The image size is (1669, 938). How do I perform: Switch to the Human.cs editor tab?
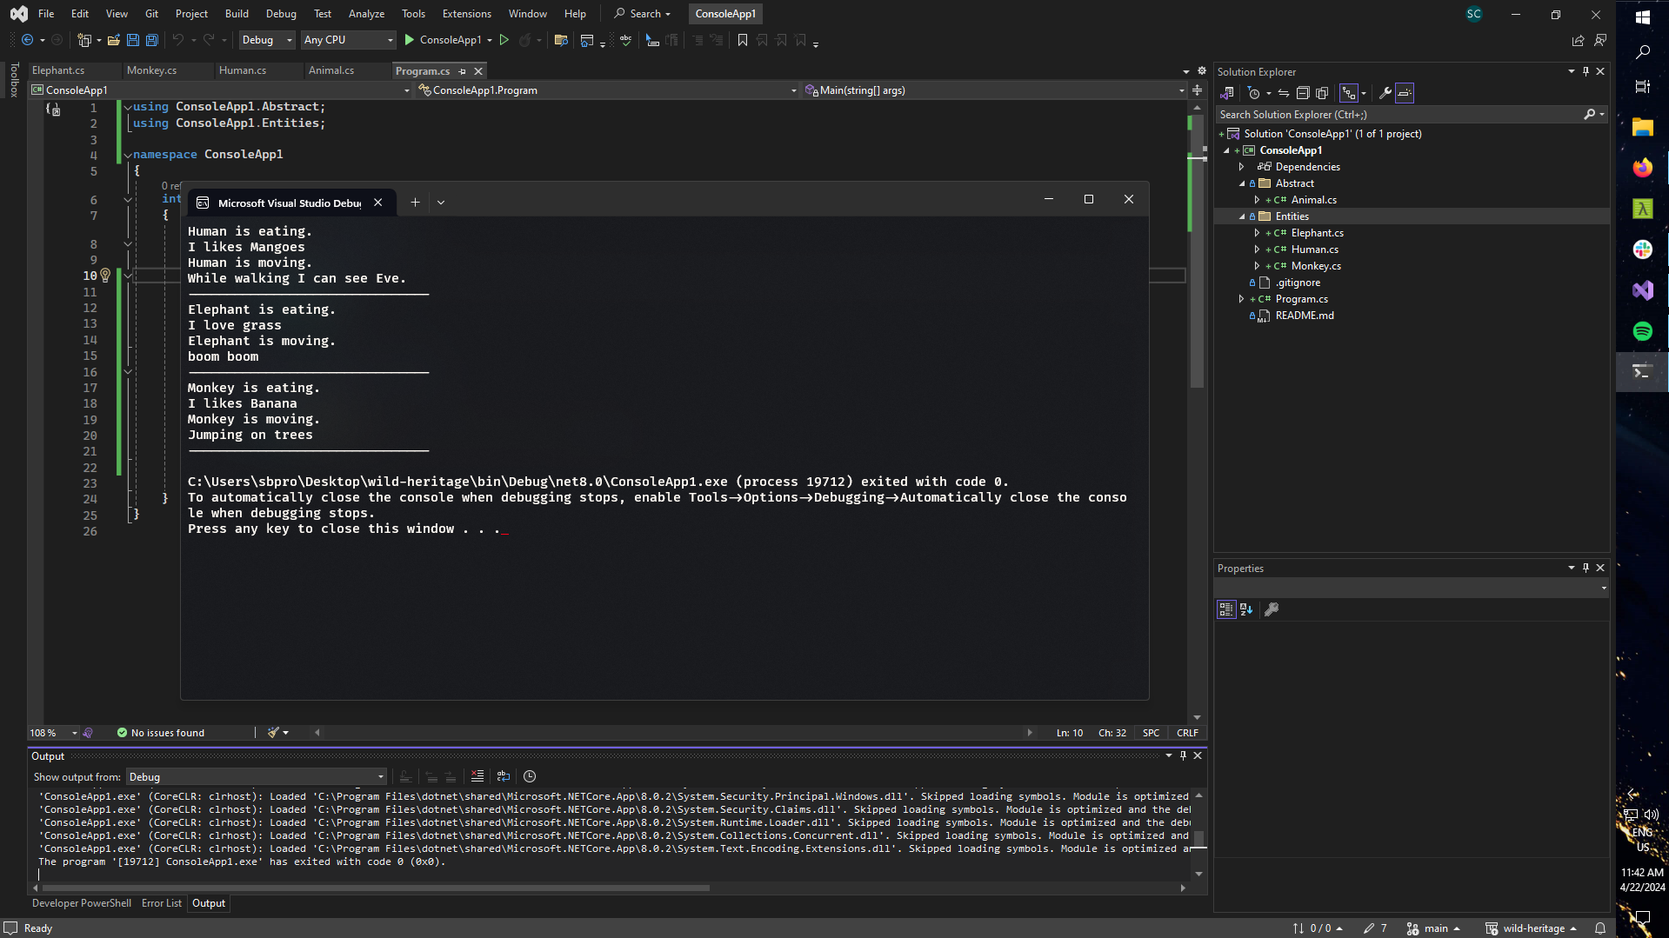[243, 70]
